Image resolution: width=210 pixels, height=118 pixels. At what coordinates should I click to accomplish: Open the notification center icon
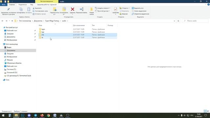[206, 115]
